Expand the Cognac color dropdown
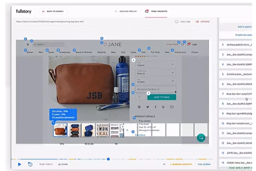Viewport: 256px width, 171px height. coord(156,64)
